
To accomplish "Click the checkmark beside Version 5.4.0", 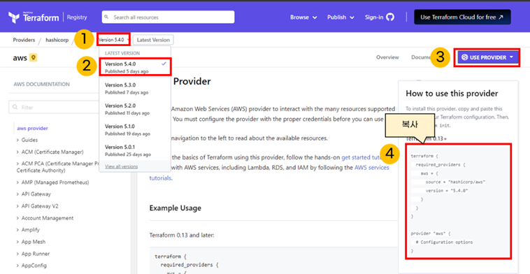I will pos(164,64).
